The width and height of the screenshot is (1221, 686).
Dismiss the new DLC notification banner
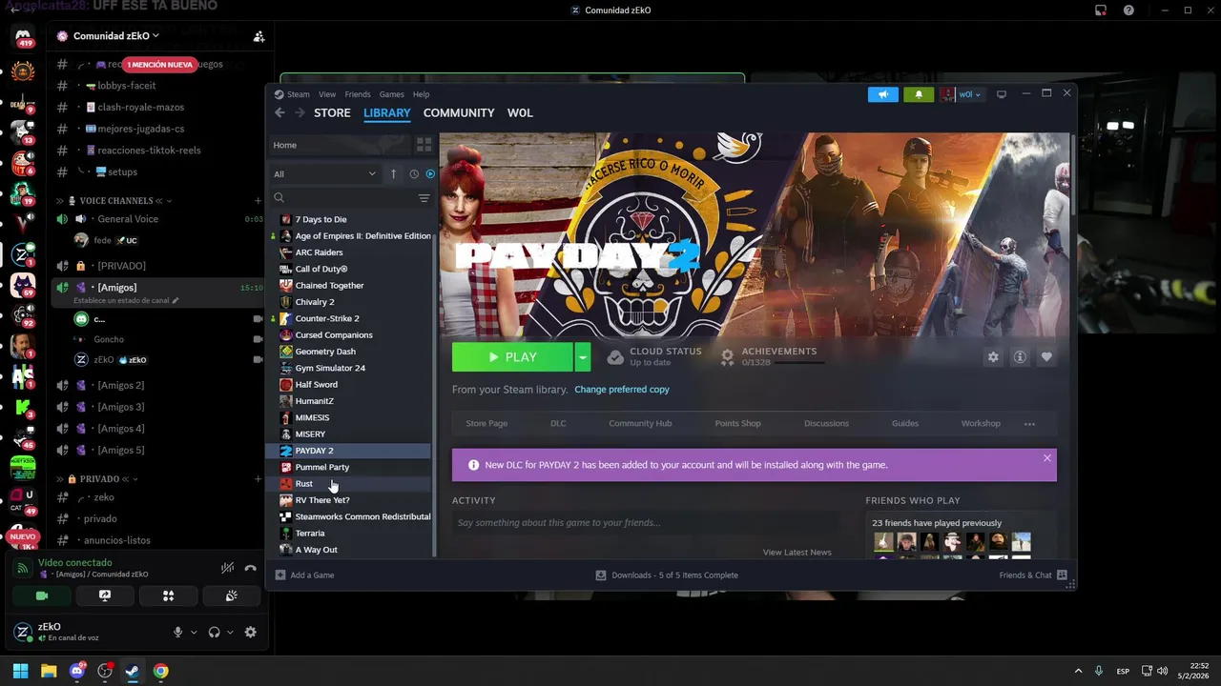[1046, 458]
